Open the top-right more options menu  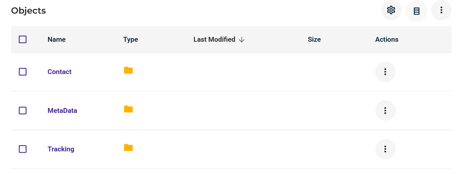[x=441, y=10]
